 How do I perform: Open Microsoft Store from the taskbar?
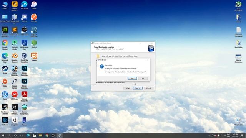point(34,135)
